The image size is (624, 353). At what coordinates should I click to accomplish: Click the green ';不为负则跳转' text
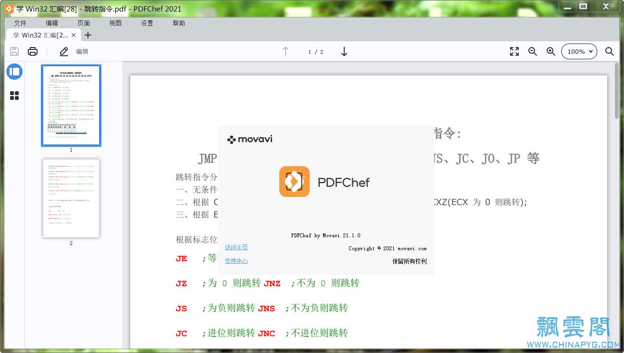[x=316, y=308]
